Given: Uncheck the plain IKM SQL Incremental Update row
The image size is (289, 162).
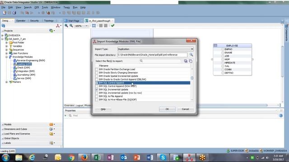Looking at the screenshot, I should pyautogui.click(x=97, y=90).
